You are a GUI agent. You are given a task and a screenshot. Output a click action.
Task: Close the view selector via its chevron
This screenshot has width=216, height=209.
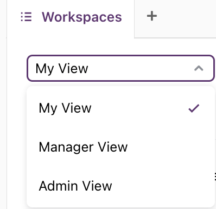tap(199, 68)
